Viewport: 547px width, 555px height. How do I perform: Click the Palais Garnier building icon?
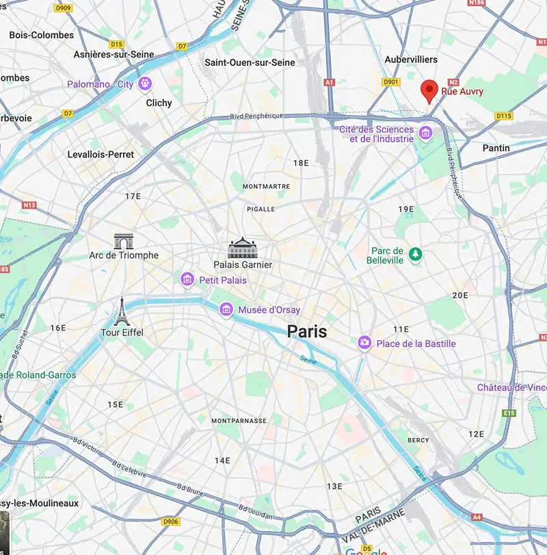pyautogui.click(x=242, y=248)
